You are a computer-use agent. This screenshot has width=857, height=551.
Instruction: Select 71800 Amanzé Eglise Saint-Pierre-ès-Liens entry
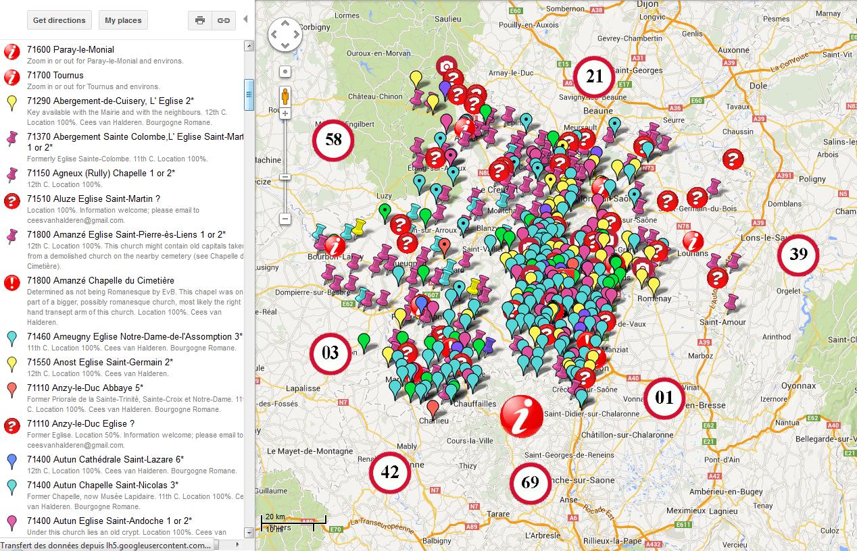[x=126, y=234]
